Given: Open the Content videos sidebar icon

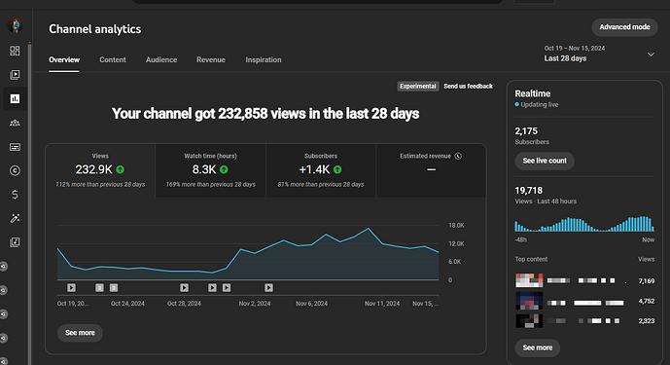Looking at the screenshot, I should 15,75.
